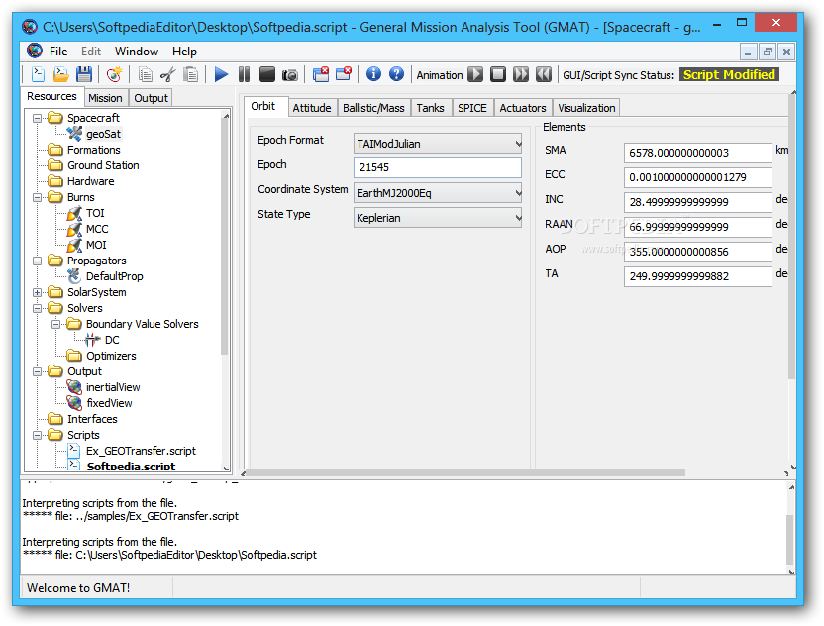Collapse the Scripts folder

[x=38, y=435]
